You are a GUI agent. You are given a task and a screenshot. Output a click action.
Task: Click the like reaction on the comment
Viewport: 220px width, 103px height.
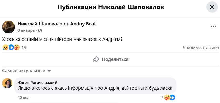(172, 97)
